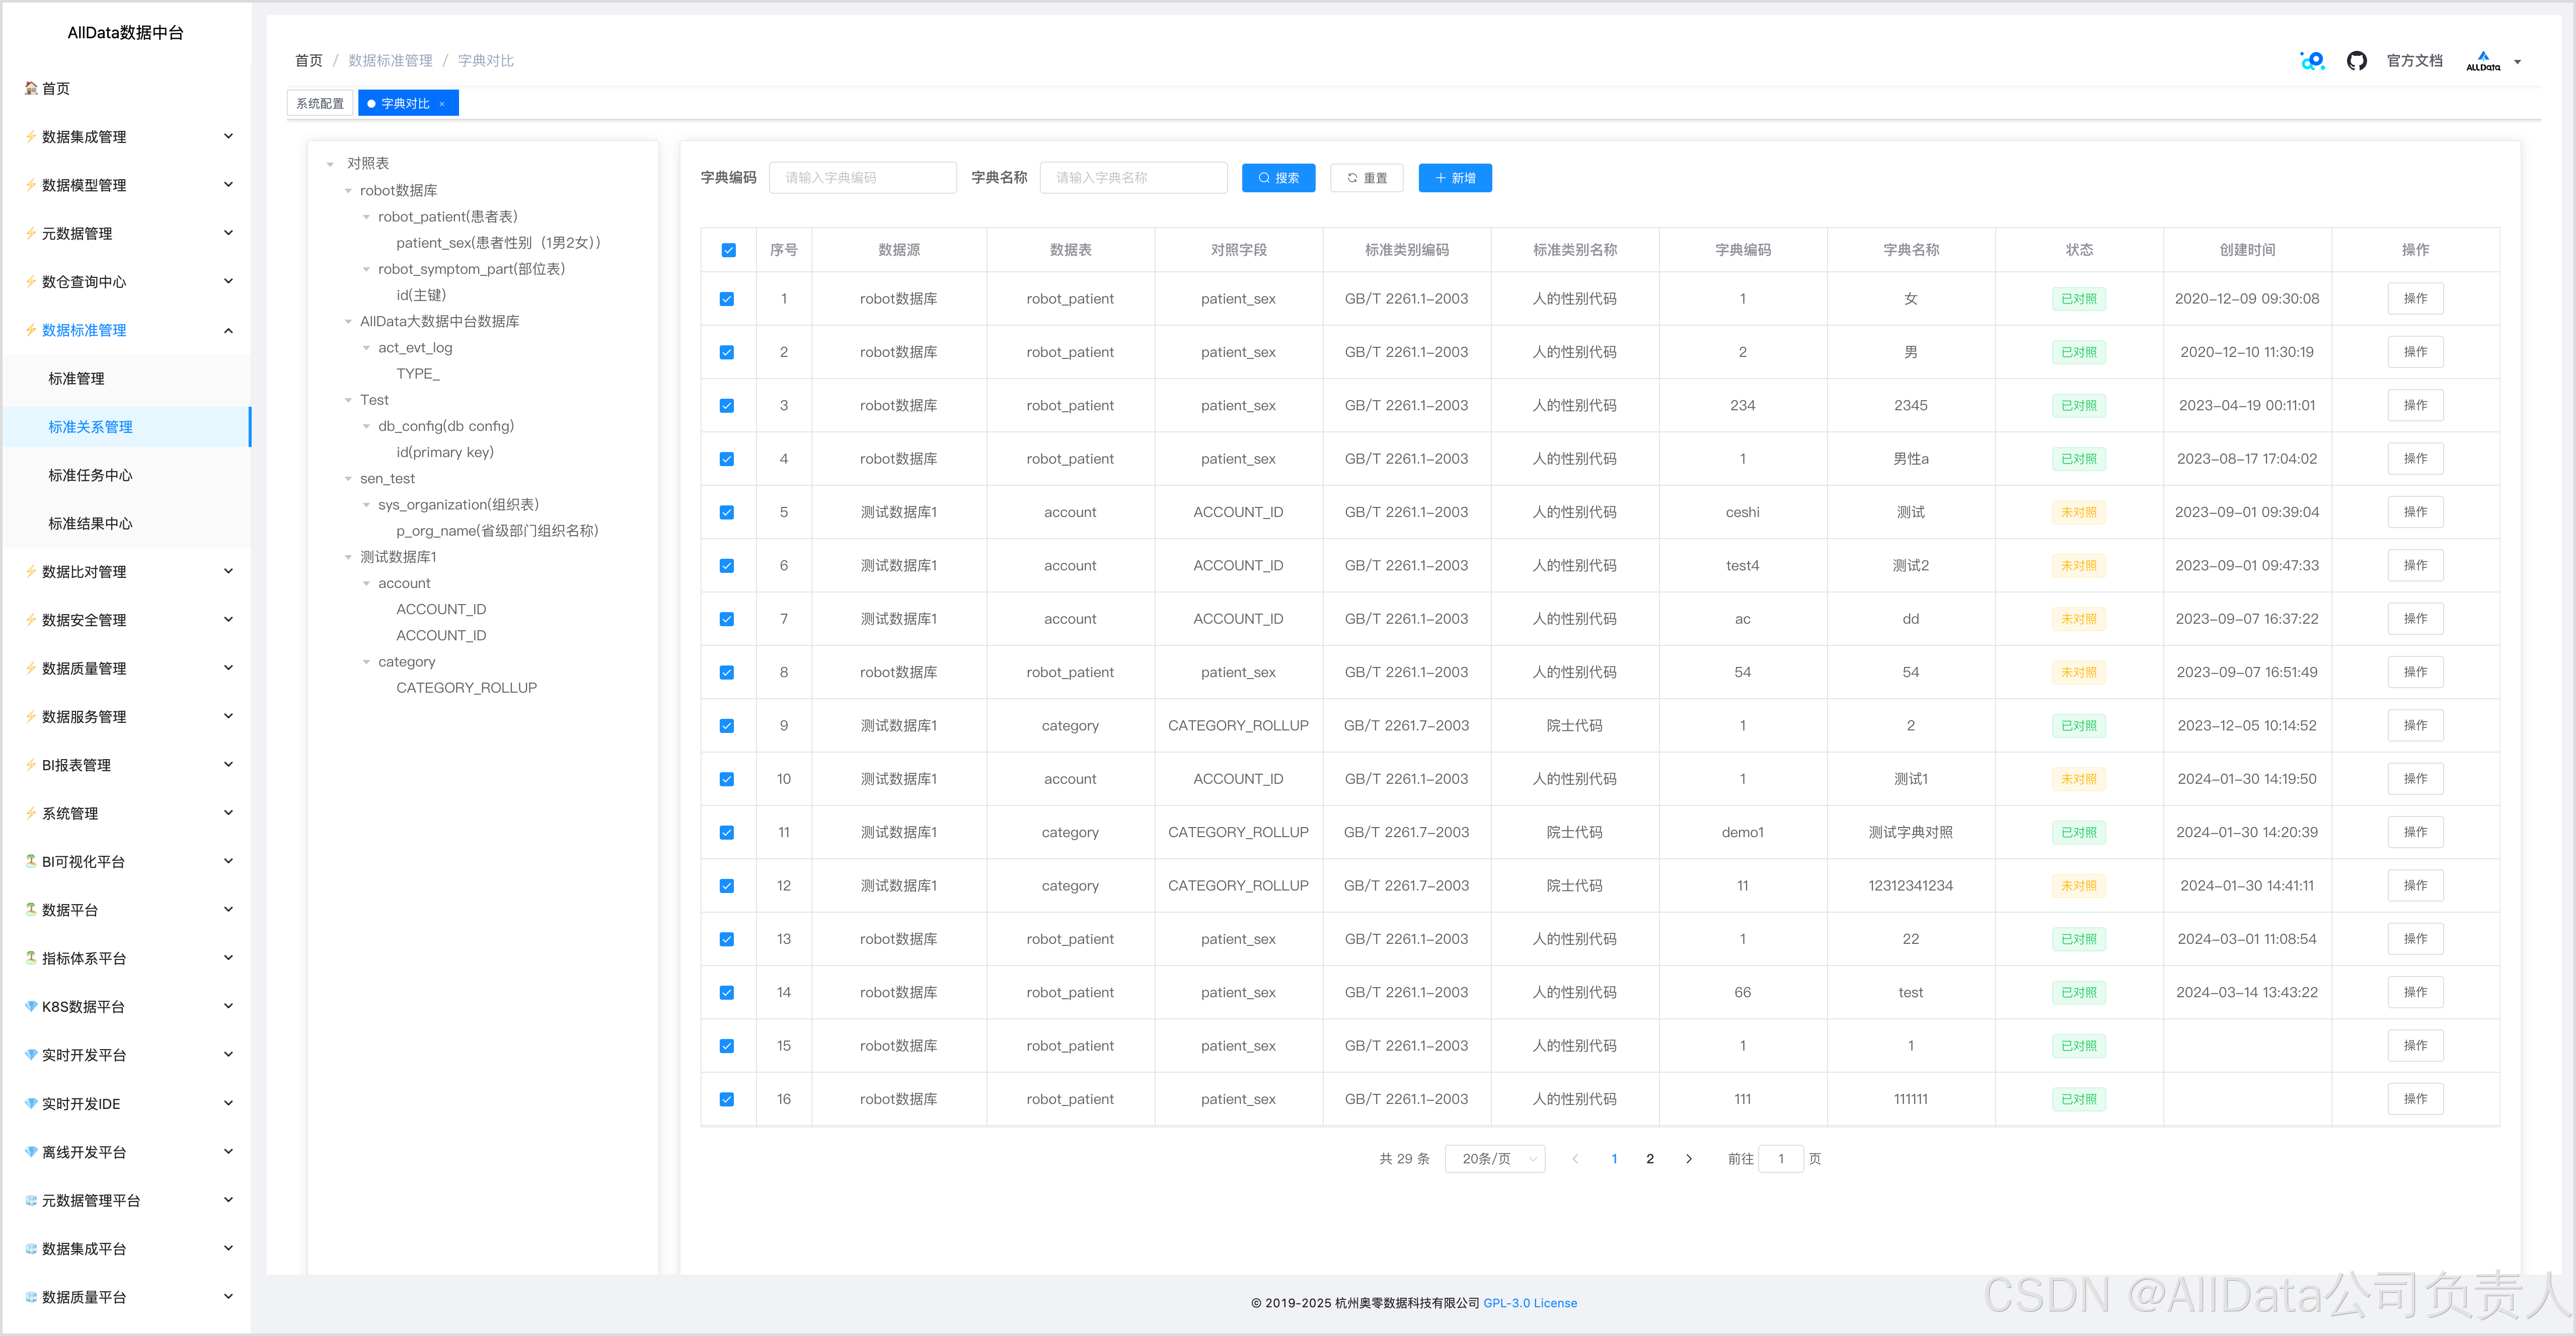Click 操作 button for row 1
This screenshot has height=1336, width=2576.
[x=2415, y=299]
